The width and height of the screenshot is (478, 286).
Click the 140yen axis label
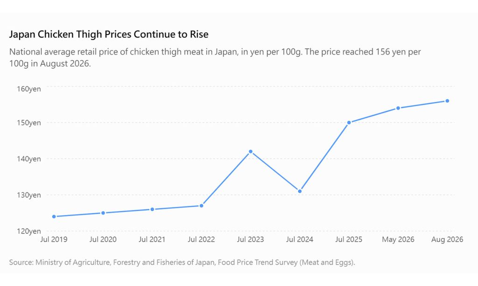tap(28, 159)
